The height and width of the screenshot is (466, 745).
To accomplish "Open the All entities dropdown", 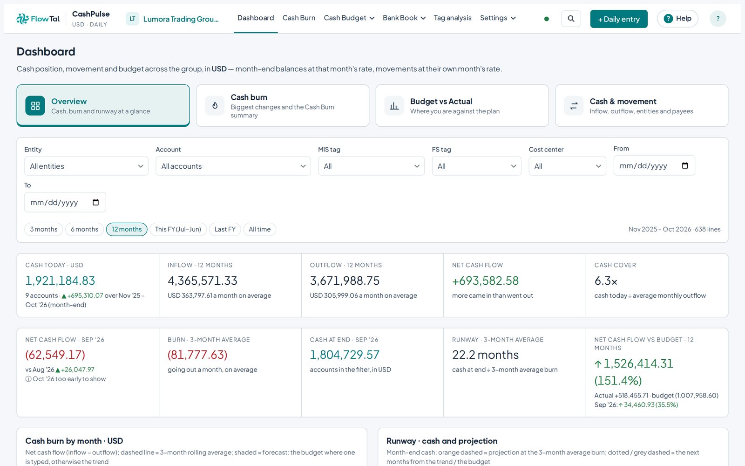I will coord(86,166).
